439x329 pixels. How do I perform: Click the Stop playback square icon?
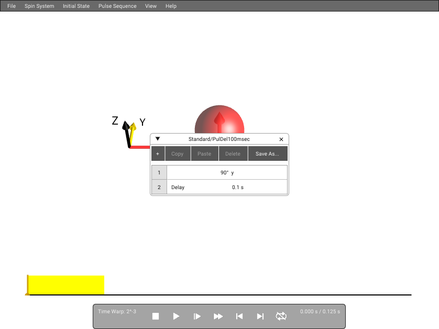(156, 316)
